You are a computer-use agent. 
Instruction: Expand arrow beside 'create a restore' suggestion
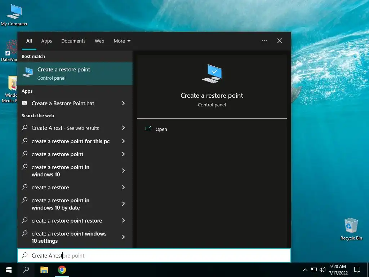124,187
